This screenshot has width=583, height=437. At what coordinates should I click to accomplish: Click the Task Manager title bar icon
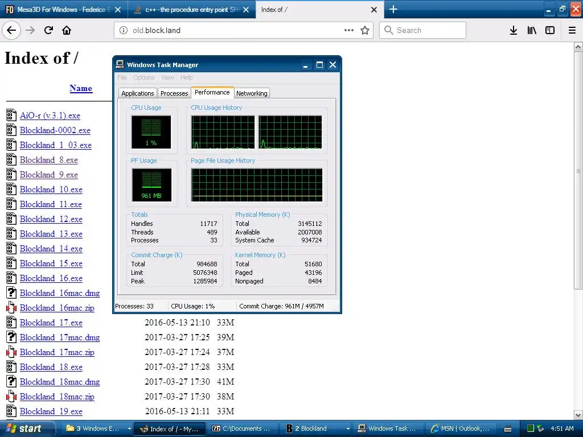coord(120,64)
